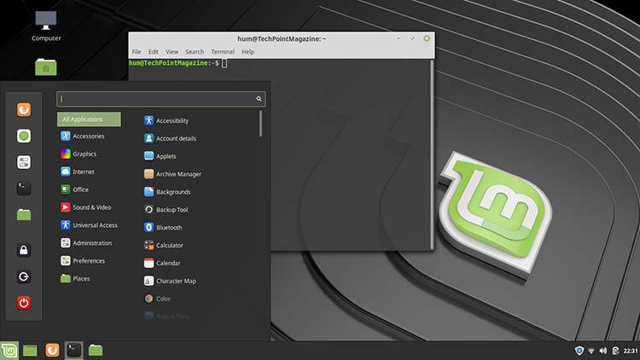Open the Home folder desktop icon
Viewport: 640px width, 360px height.
coord(46,67)
